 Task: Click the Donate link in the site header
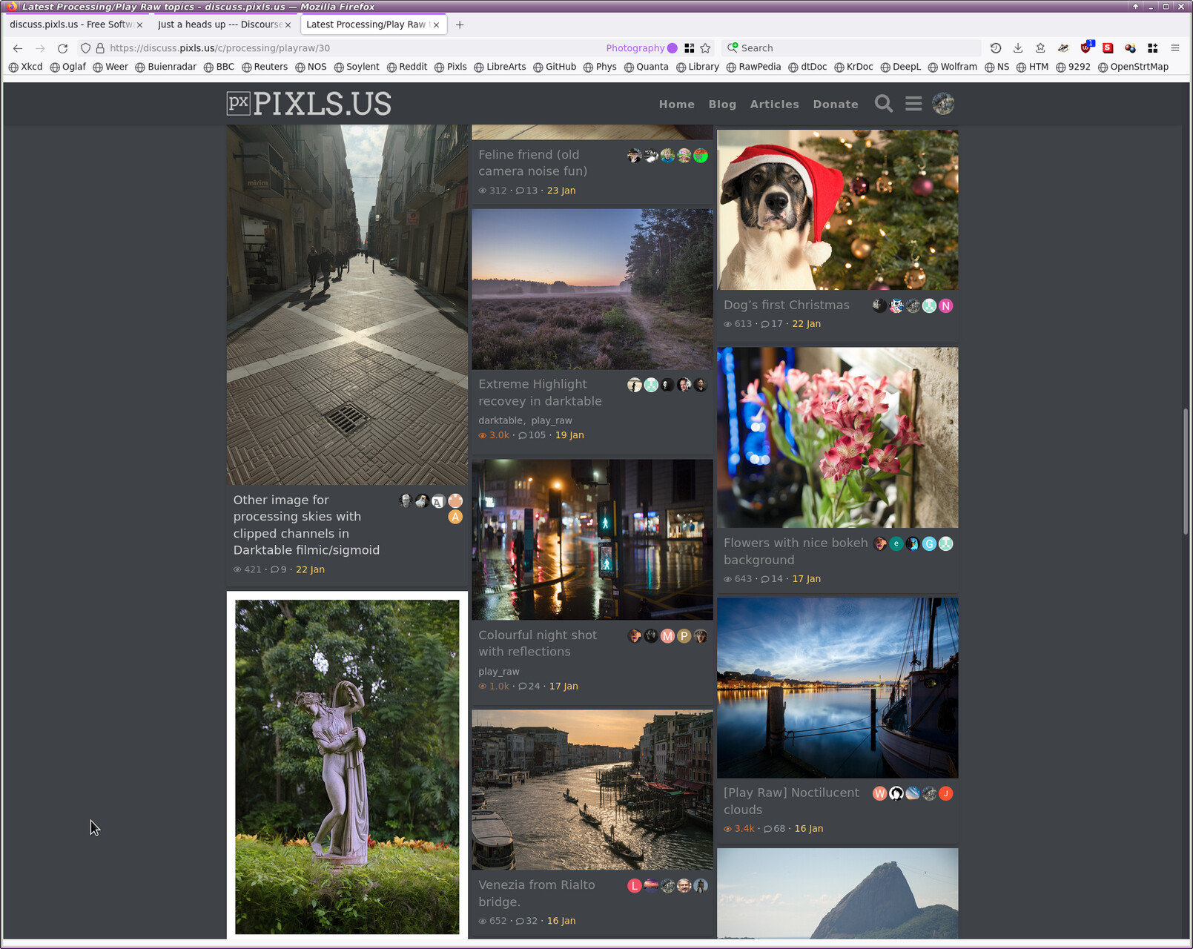(835, 105)
